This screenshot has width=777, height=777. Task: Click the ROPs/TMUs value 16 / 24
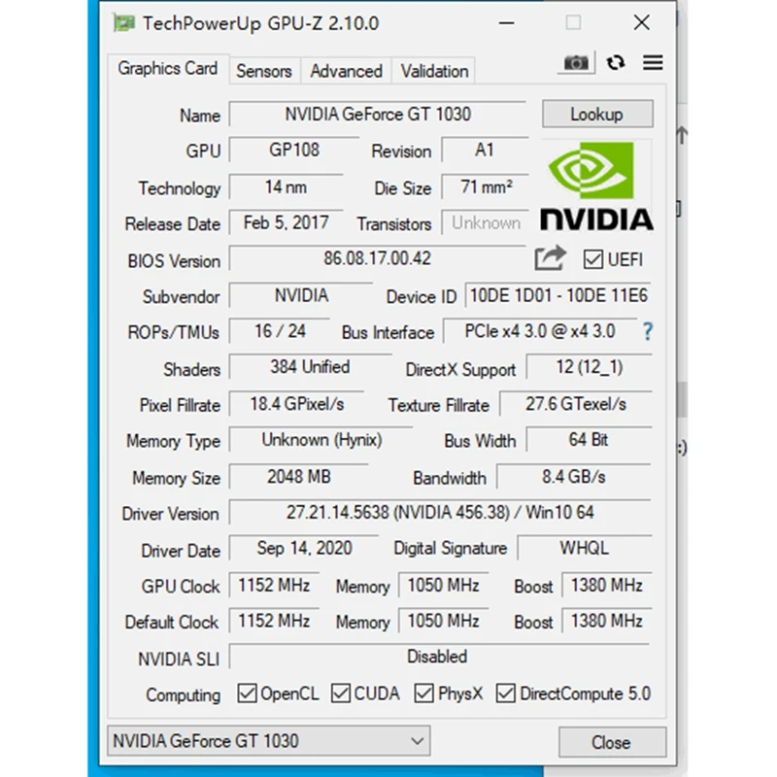pyautogui.click(x=280, y=331)
